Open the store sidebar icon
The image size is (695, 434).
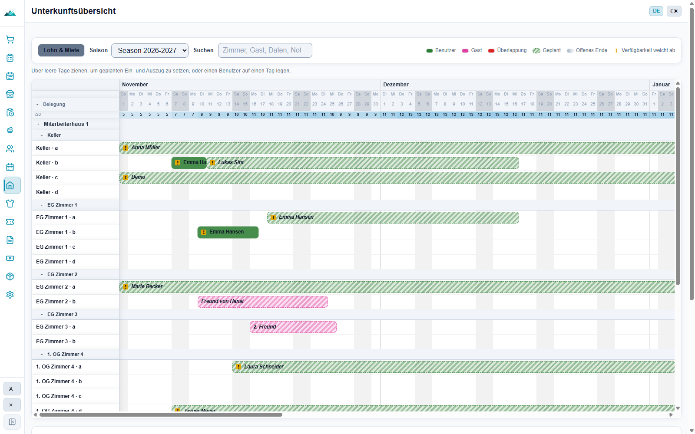[x=10, y=94]
